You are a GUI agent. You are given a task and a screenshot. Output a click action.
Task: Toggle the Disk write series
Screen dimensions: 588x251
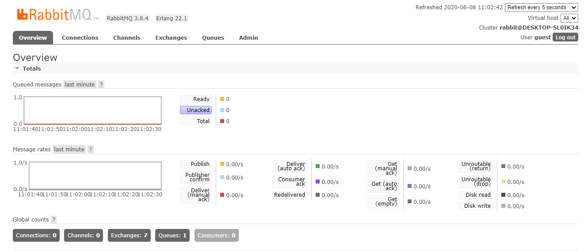pyautogui.click(x=476, y=206)
